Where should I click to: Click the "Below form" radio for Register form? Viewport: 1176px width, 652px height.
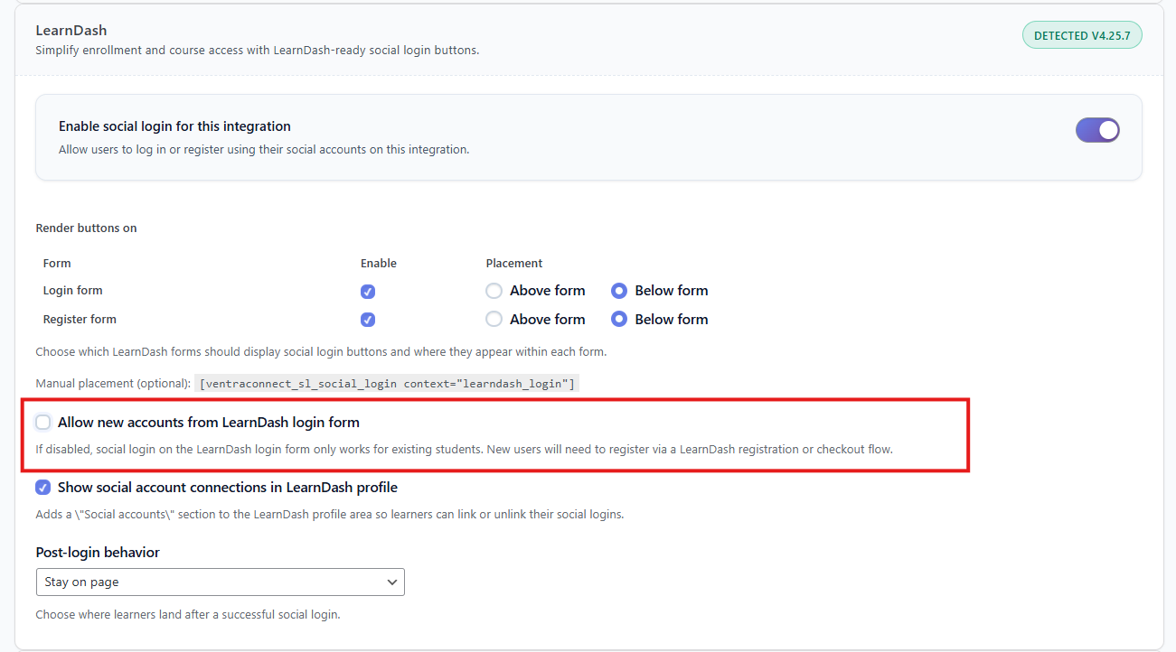click(618, 318)
